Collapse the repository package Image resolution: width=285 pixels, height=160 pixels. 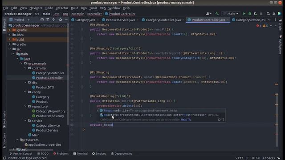25,106
